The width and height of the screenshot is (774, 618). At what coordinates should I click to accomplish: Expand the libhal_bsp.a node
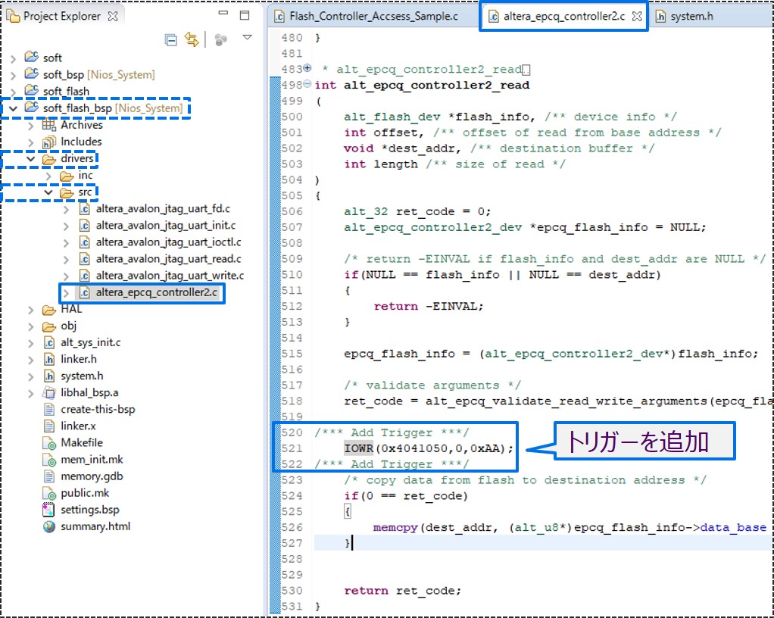coord(31,394)
